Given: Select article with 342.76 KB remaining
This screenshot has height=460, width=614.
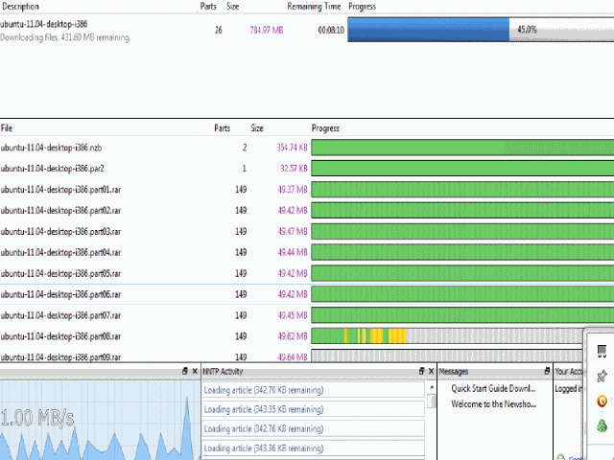Looking at the screenshot, I should point(314,428).
